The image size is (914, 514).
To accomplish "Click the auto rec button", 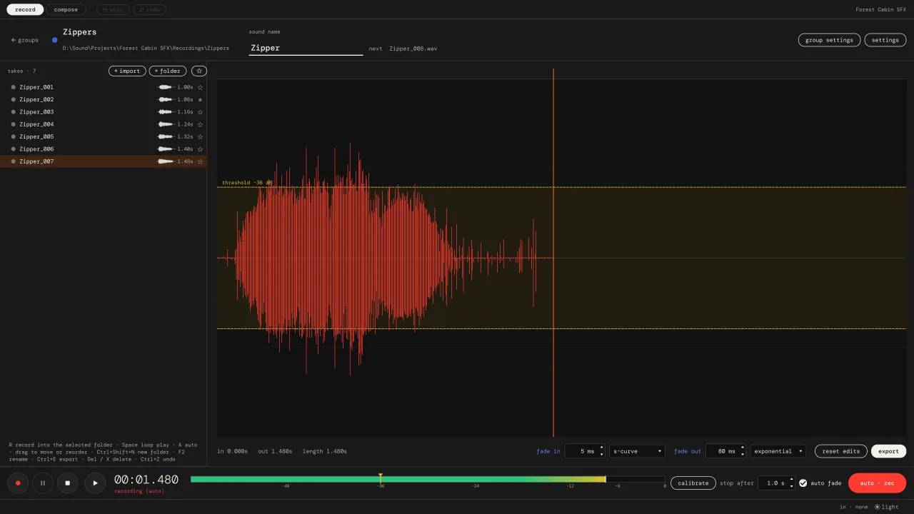I will 878,483.
